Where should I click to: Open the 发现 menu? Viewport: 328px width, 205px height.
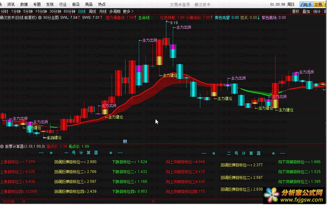click(x=50, y=4)
